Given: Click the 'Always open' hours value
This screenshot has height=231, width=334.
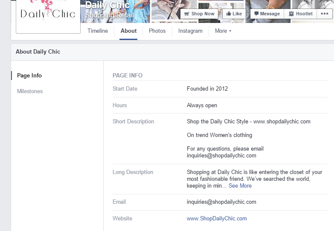Looking at the screenshot, I should pos(202,105).
